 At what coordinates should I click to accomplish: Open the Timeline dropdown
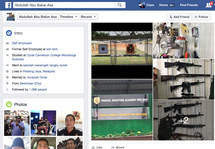click(x=69, y=17)
